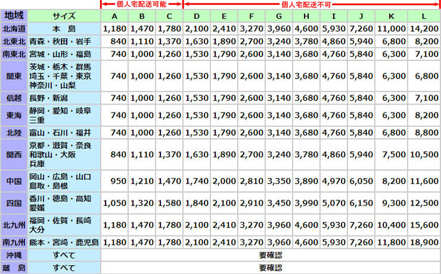The height and width of the screenshot is (274, 441).
Task: Select the 関東 region row header
Action: 14,76
